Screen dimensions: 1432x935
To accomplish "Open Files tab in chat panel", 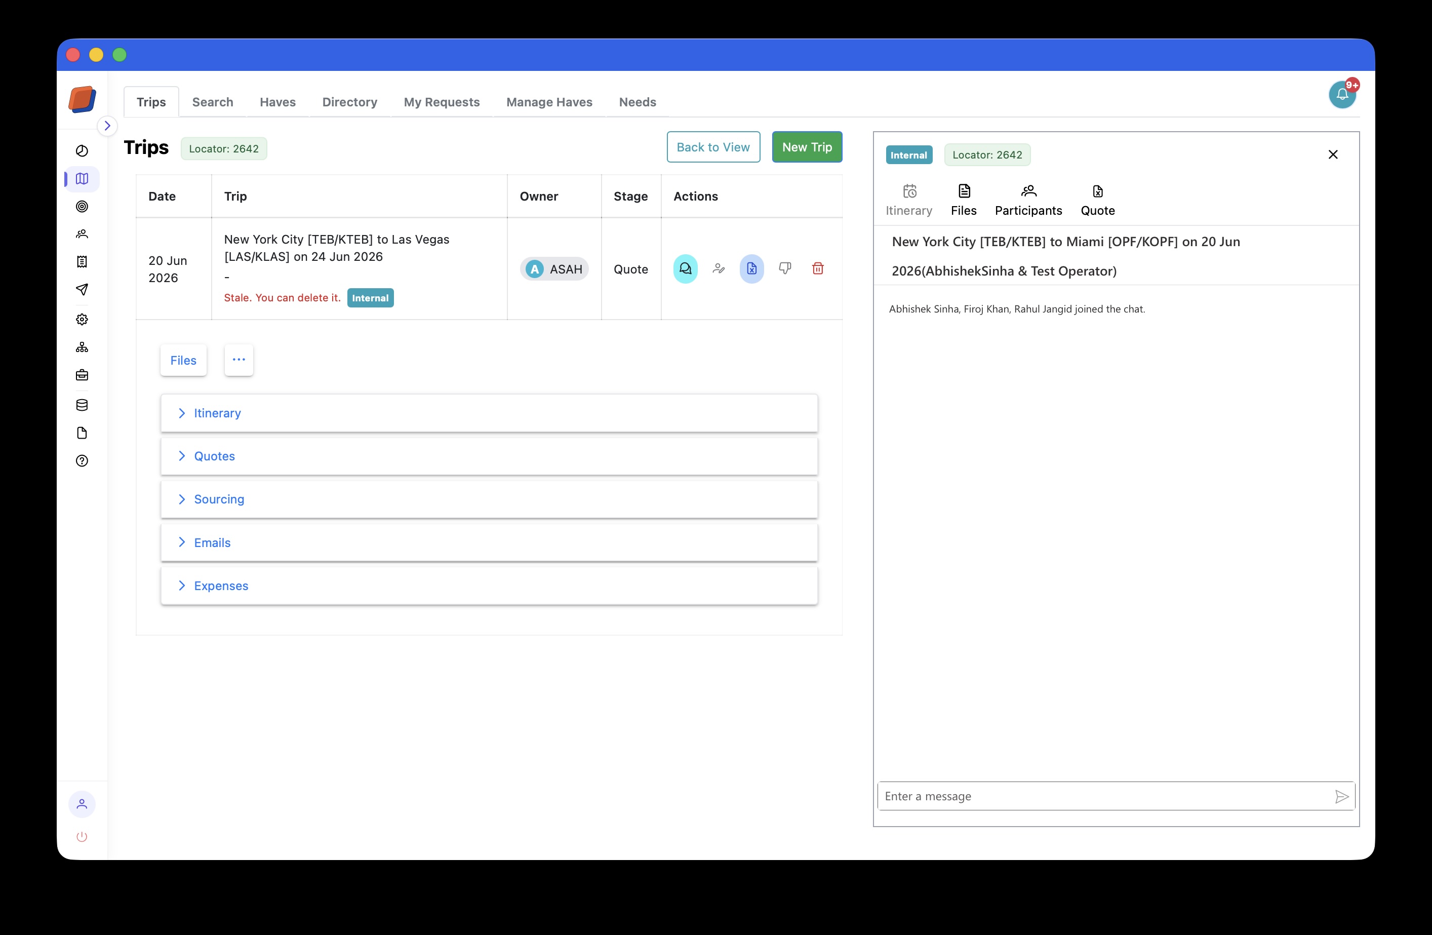I will tap(963, 201).
